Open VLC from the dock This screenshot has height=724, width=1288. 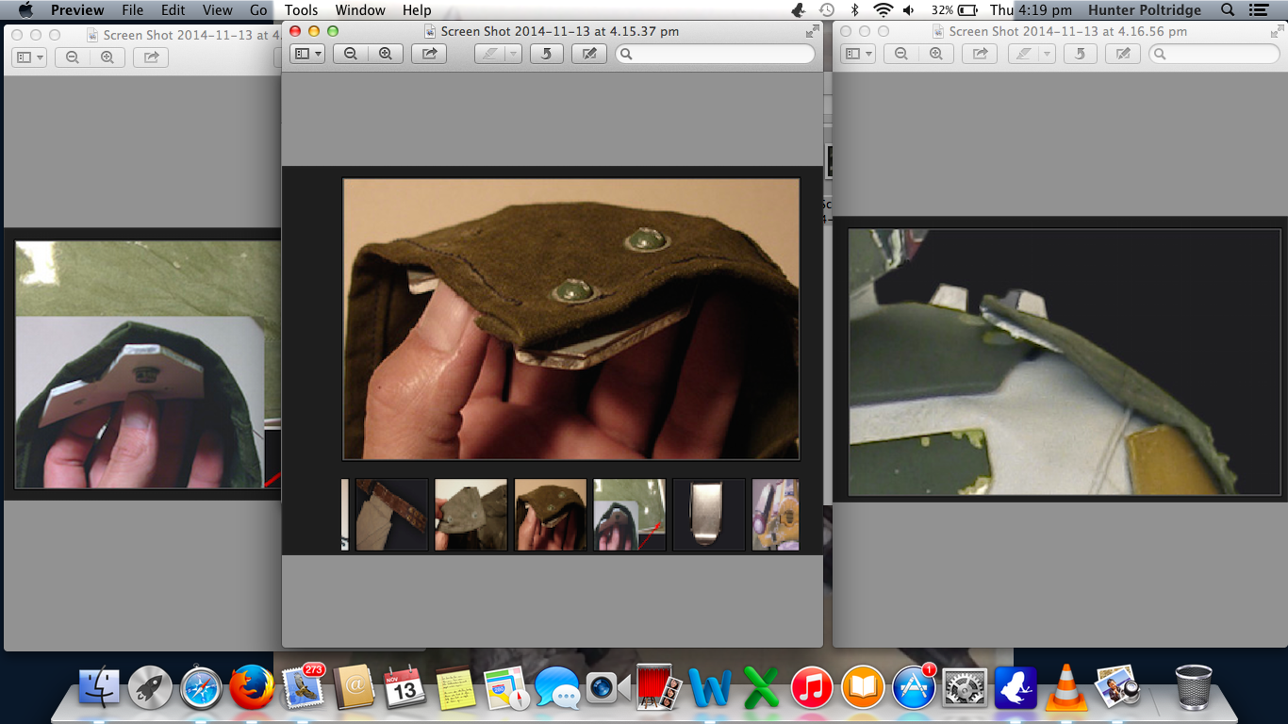(x=1066, y=687)
